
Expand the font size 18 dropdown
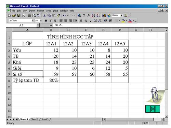[x=41, y=21]
